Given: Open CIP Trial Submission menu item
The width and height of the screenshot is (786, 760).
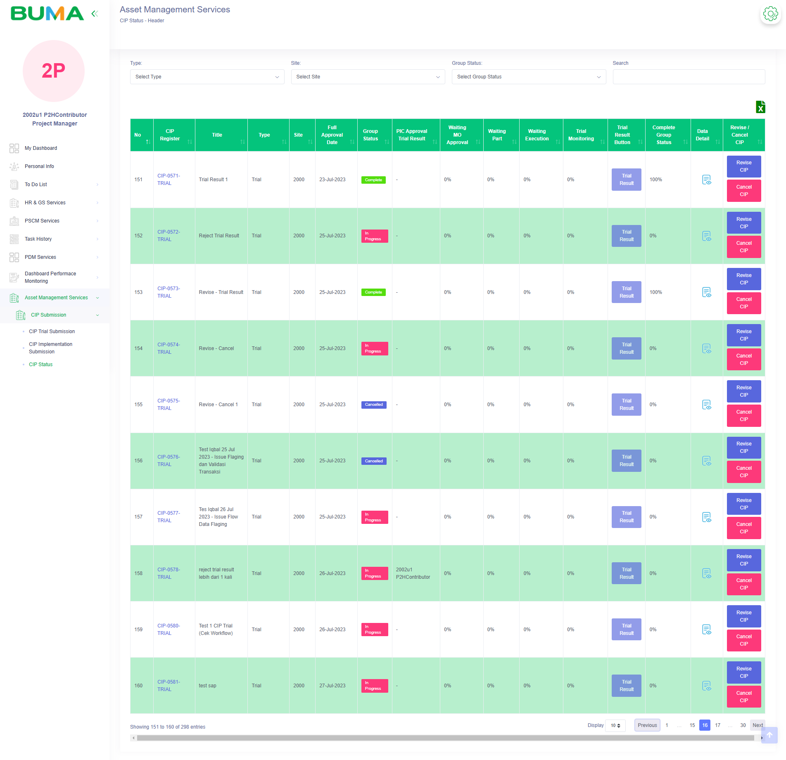Looking at the screenshot, I should pyautogui.click(x=52, y=331).
